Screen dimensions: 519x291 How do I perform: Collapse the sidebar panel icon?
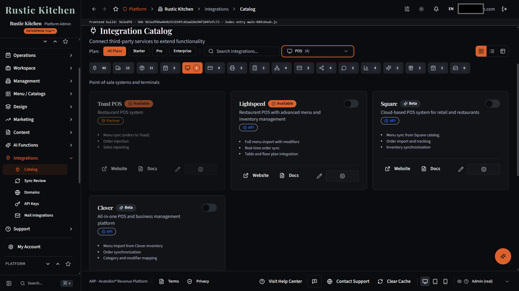click(x=9, y=283)
